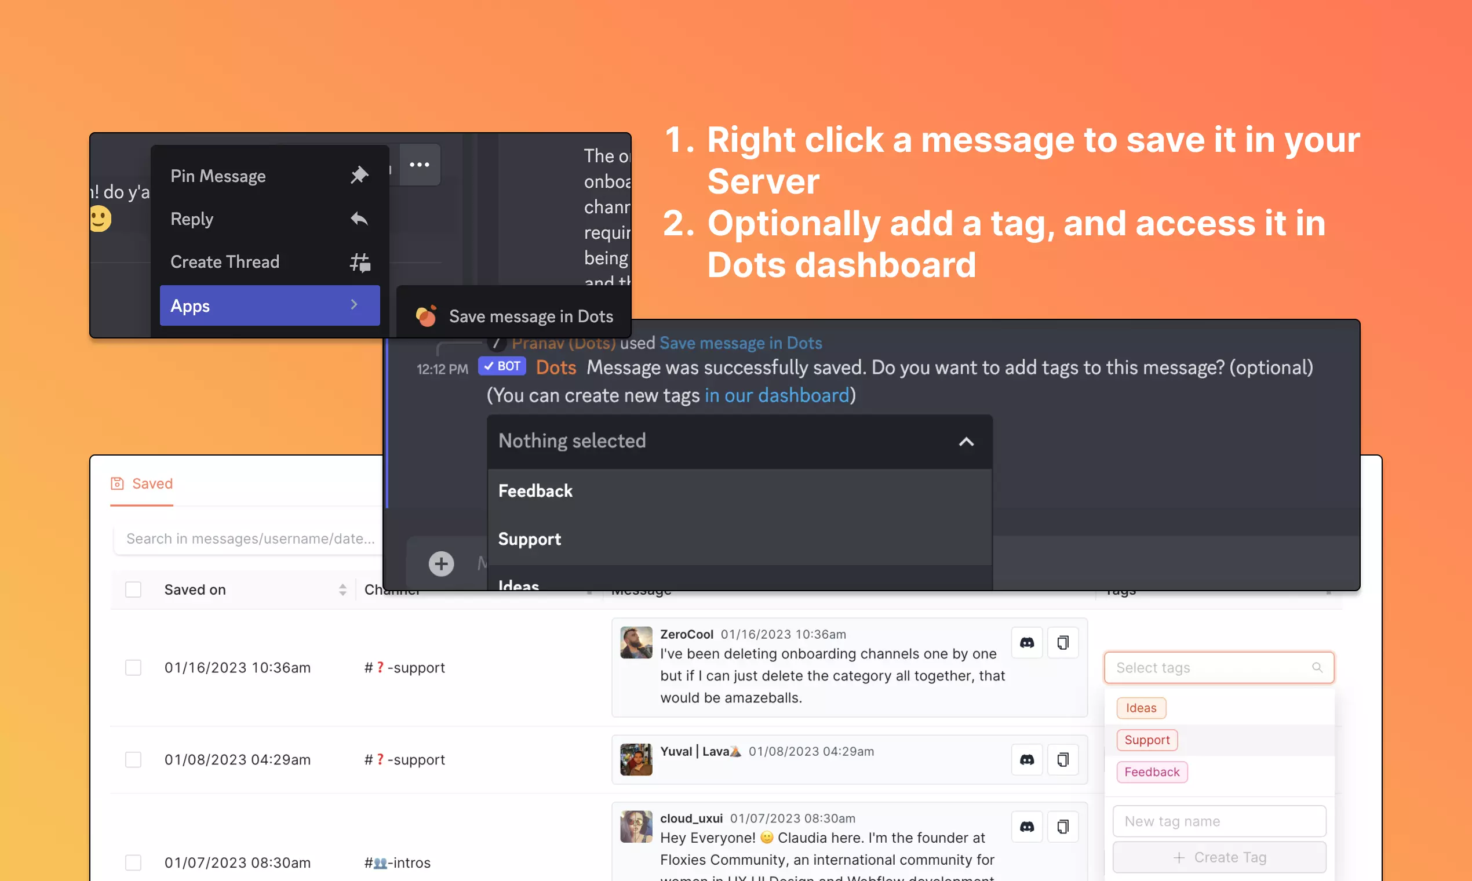This screenshot has height=881, width=1472.
Task: Check the 01/08/2023 04:29am row checkbox
Action: 133,759
